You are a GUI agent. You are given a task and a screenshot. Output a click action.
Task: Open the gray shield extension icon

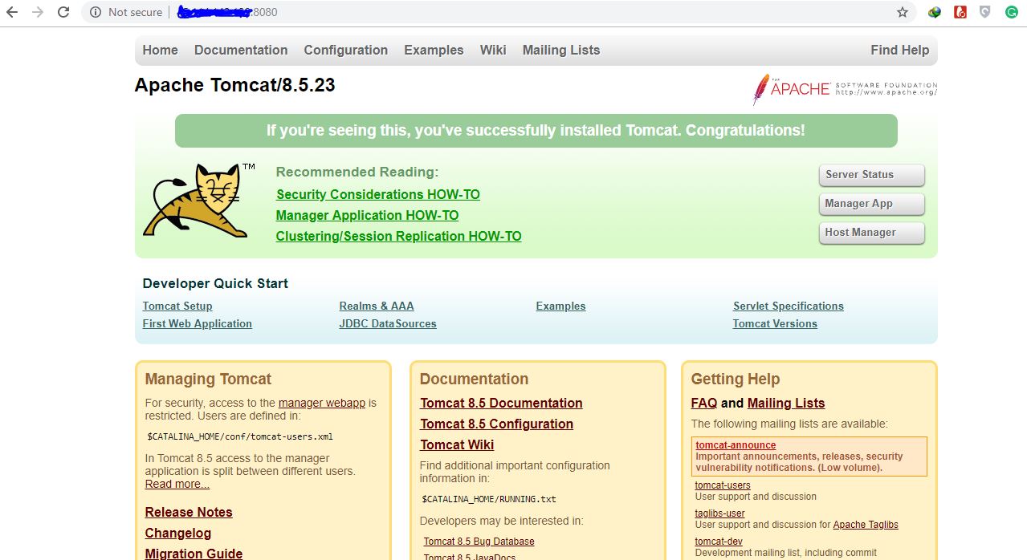point(984,12)
